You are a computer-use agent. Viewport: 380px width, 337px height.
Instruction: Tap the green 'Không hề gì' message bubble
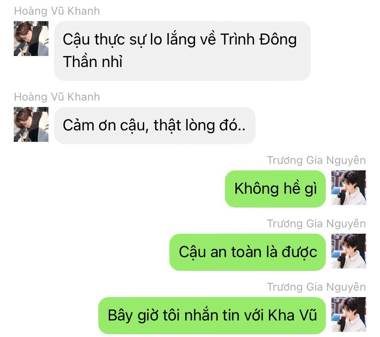(275, 189)
